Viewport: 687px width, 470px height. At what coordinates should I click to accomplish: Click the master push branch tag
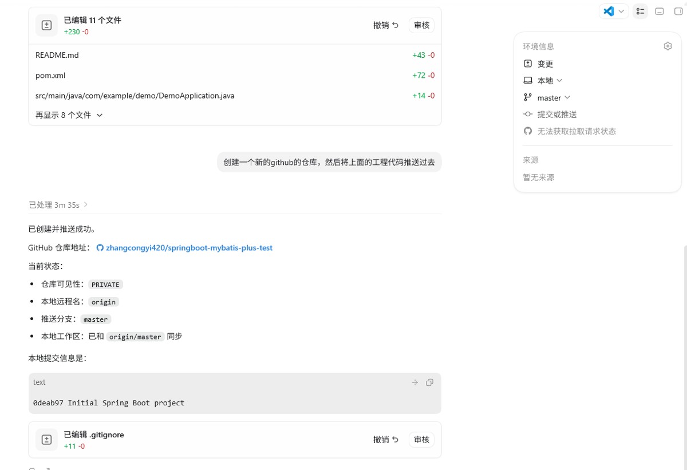click(96, 319)
